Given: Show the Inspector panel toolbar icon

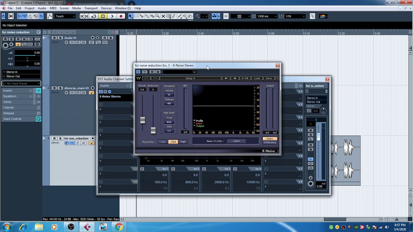Looking at the screenshot, I should (x=19, y=16).
